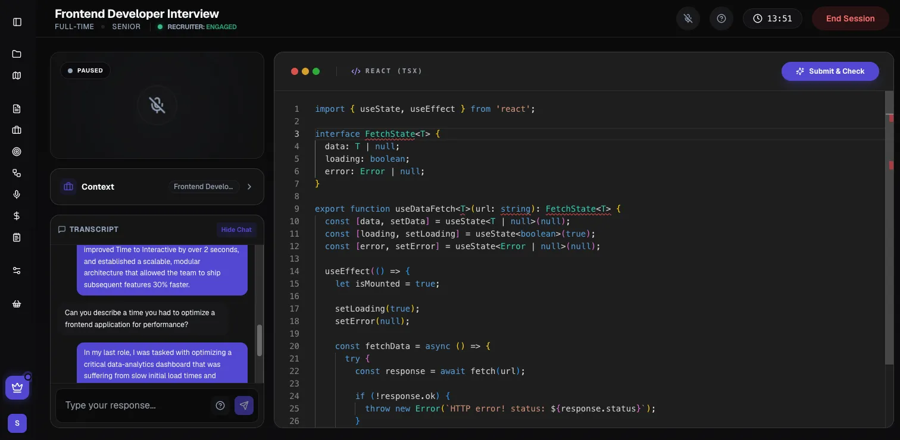900x440 pixels.
Task: Expand the Context panel chevron
Action: pos(249,187)
